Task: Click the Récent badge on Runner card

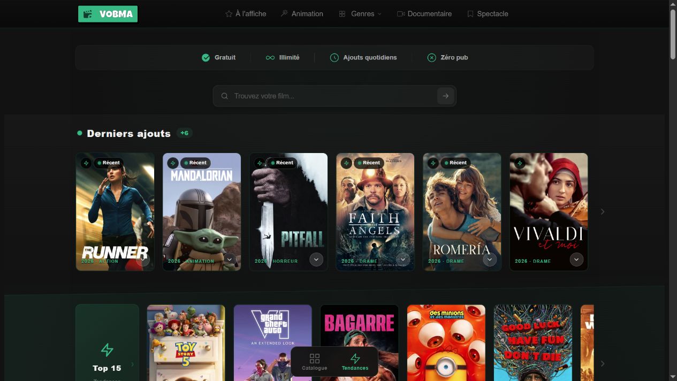Action: [x=109, y=163]
